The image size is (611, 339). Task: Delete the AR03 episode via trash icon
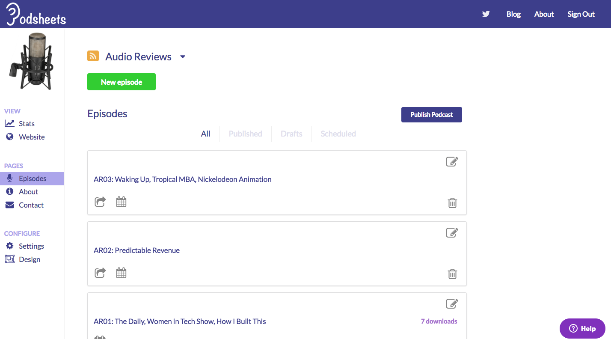click(452, 203)
